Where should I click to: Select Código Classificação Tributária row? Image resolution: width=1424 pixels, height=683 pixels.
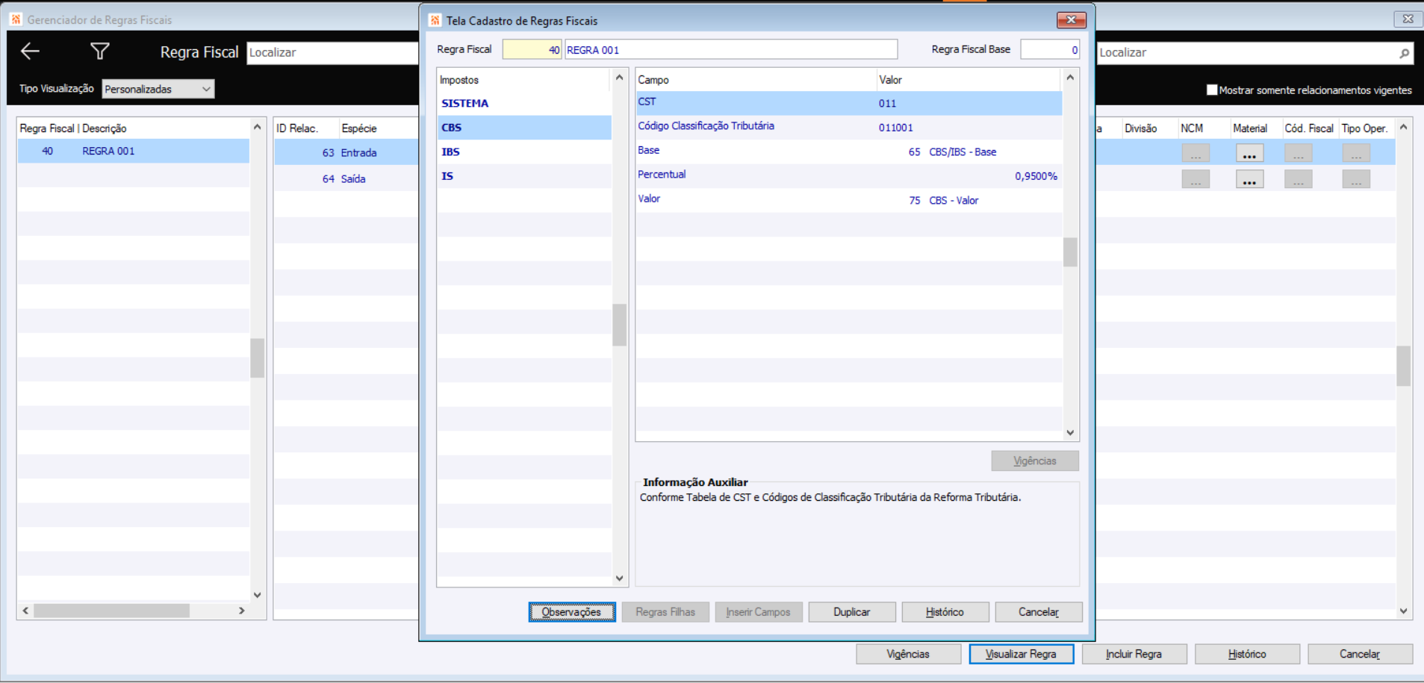click(849, 127)
